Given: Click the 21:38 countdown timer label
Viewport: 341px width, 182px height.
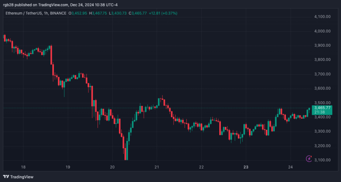Looking at the screenshot, I should 321,112.
